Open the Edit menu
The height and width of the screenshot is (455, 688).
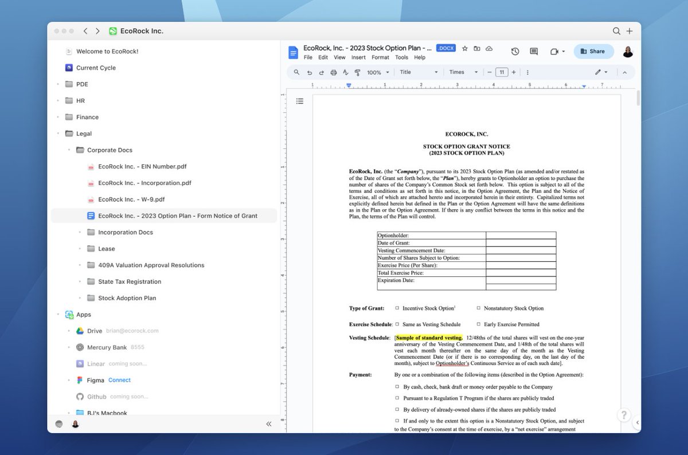pyautogui.click(x=323, y=57)
